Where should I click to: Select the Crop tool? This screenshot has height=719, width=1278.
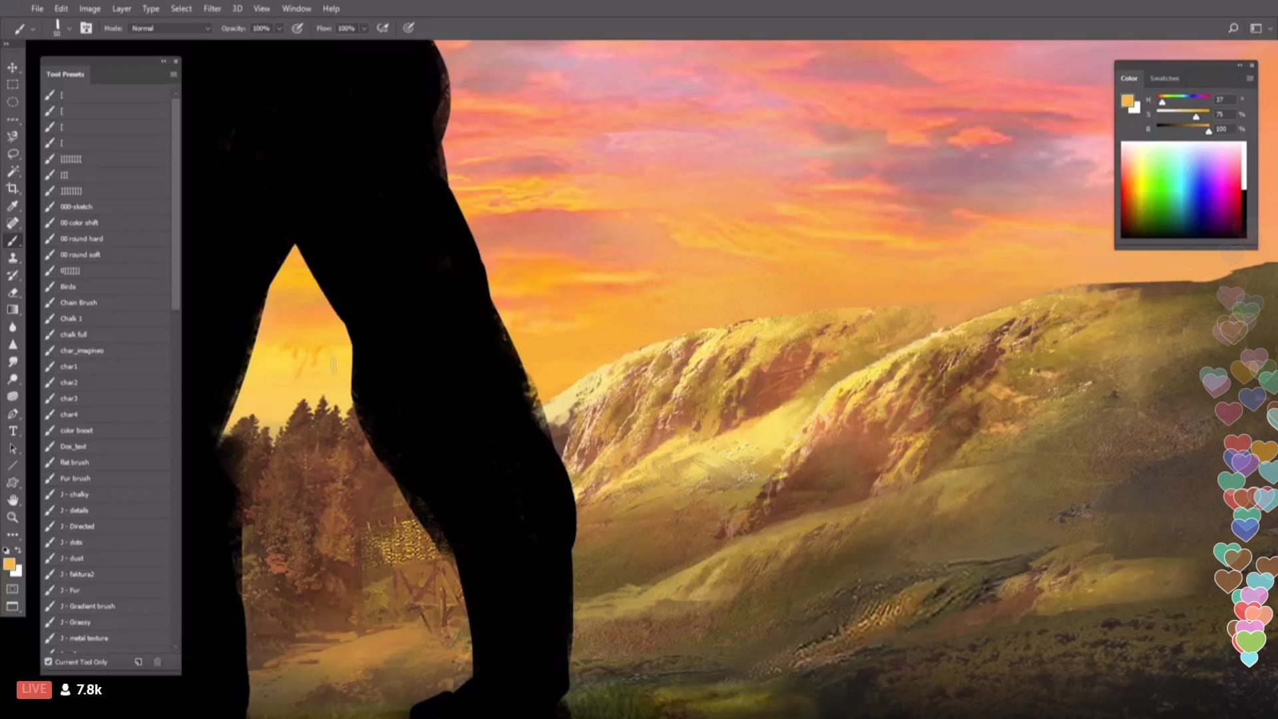pyautogui.click(x=12, y=188)
